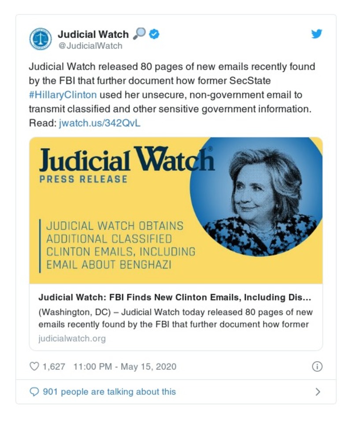Click the card title 'FBI Finds New Clinton Emails'
The width and height of the screenshot is (352, 421).
click(175, 297)
